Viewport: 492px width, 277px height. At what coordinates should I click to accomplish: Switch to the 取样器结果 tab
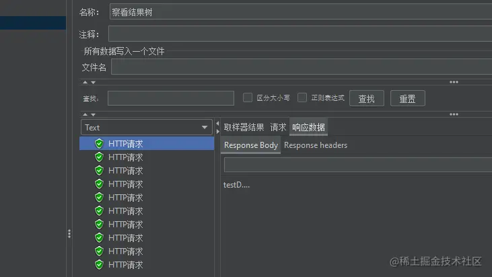(244, 127)
